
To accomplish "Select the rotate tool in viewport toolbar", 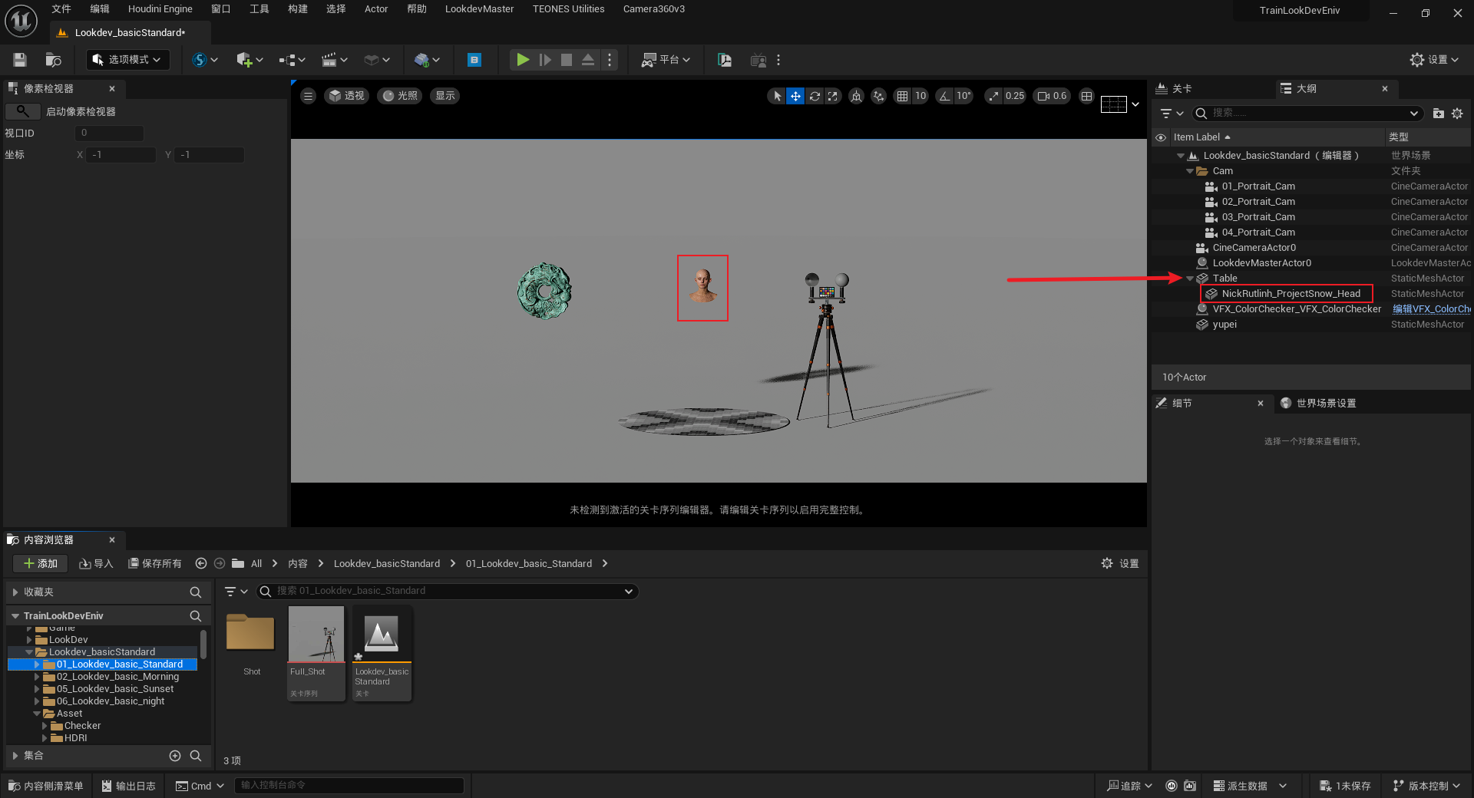I will [x=815, y=96].
